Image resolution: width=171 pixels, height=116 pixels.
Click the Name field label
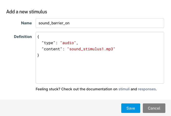coord(26,23)
